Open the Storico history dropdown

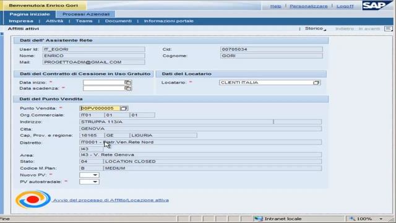[x=315, y=28]
